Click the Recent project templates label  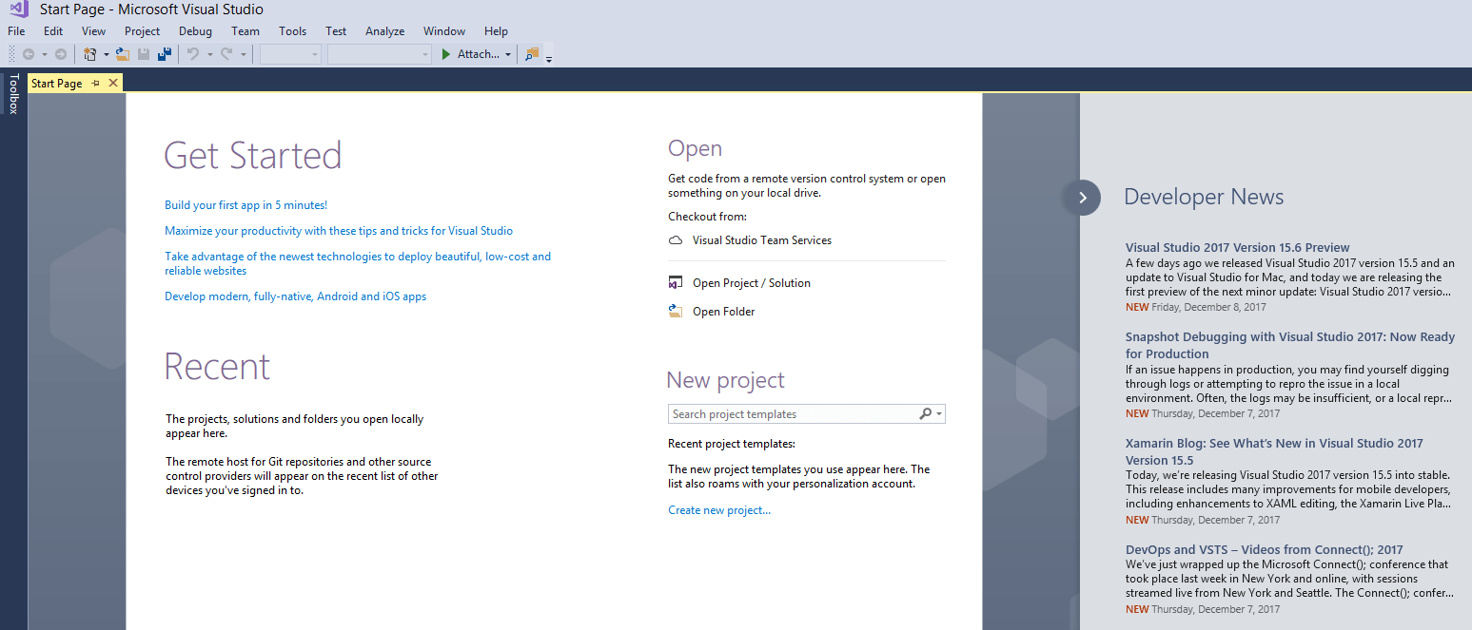tap(732, 444)
